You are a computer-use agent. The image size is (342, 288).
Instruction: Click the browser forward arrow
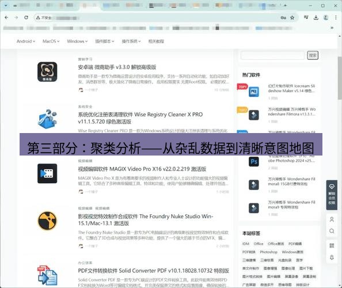point(16,17)
